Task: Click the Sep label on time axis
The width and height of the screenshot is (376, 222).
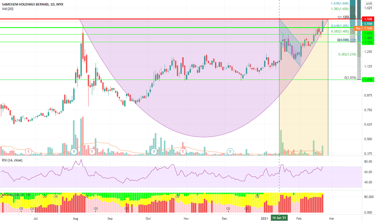Action: (x=110, y=219)
